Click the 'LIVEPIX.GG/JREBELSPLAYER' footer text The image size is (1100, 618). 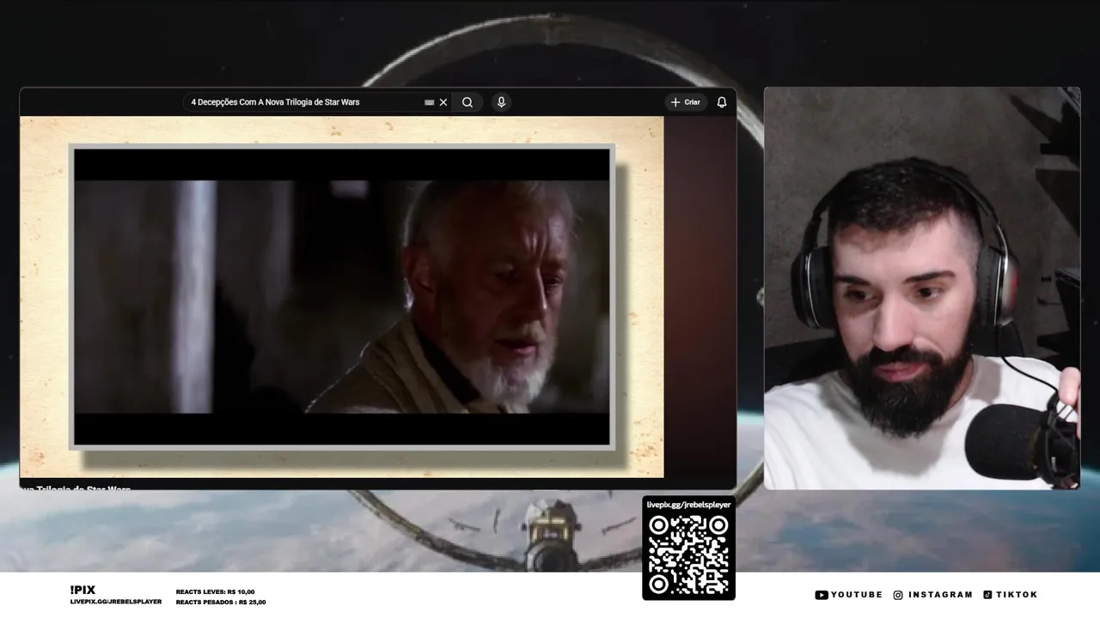pos(116,602)
